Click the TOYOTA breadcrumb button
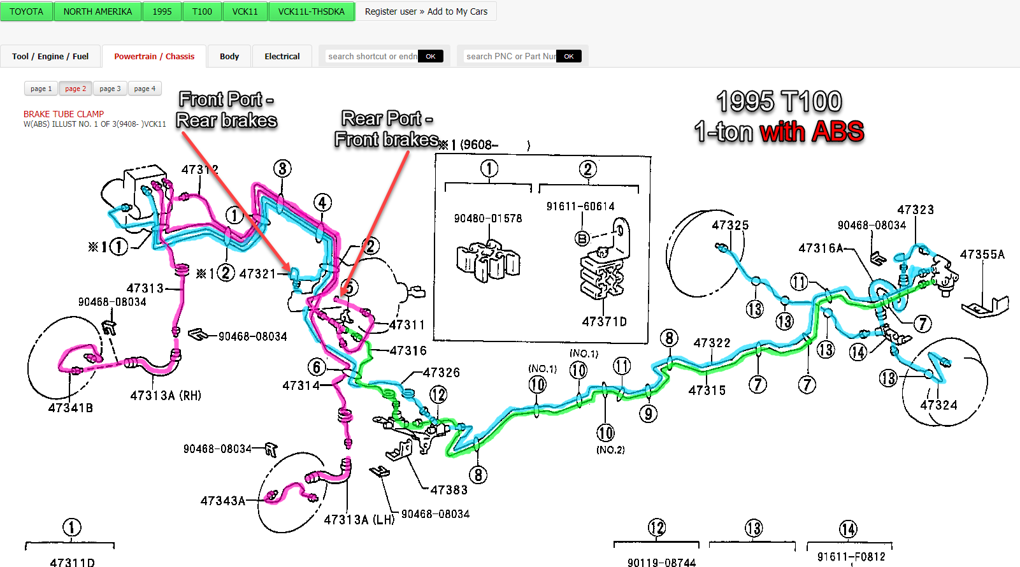The height and width of the screenshot is (567, 1020). (x=27, y=11)
